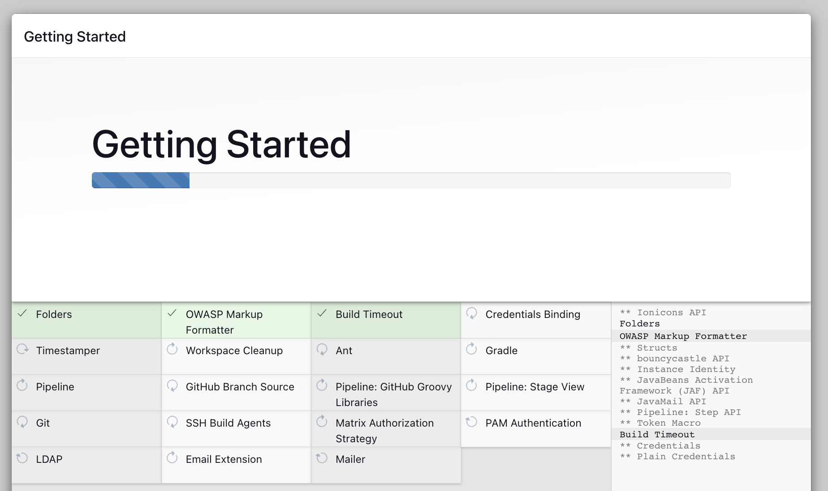This screenshot has height=491, width=828.
Task: Click the spinner icon beside LDAP
Action: click(x=22, y=458)
